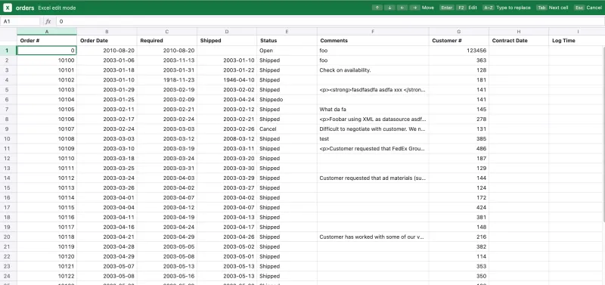Click into the formula bar showing 0
Screen dimensions: 605x285
point(330,22)
